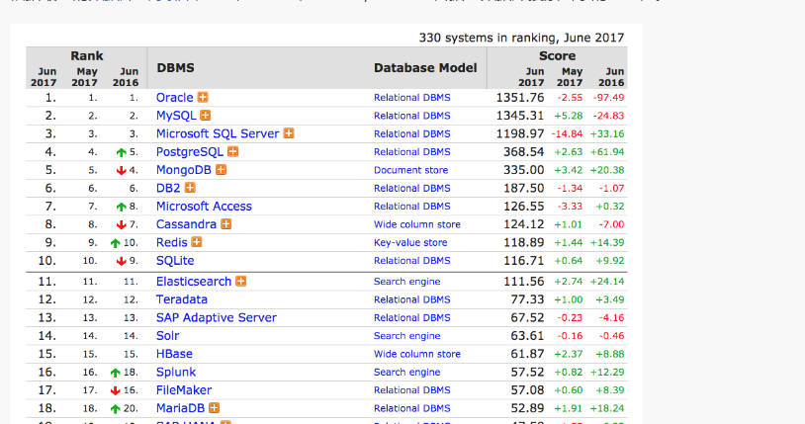
Task: Open the HBase link
Action: pyautogui.click(x=174, y=354)
